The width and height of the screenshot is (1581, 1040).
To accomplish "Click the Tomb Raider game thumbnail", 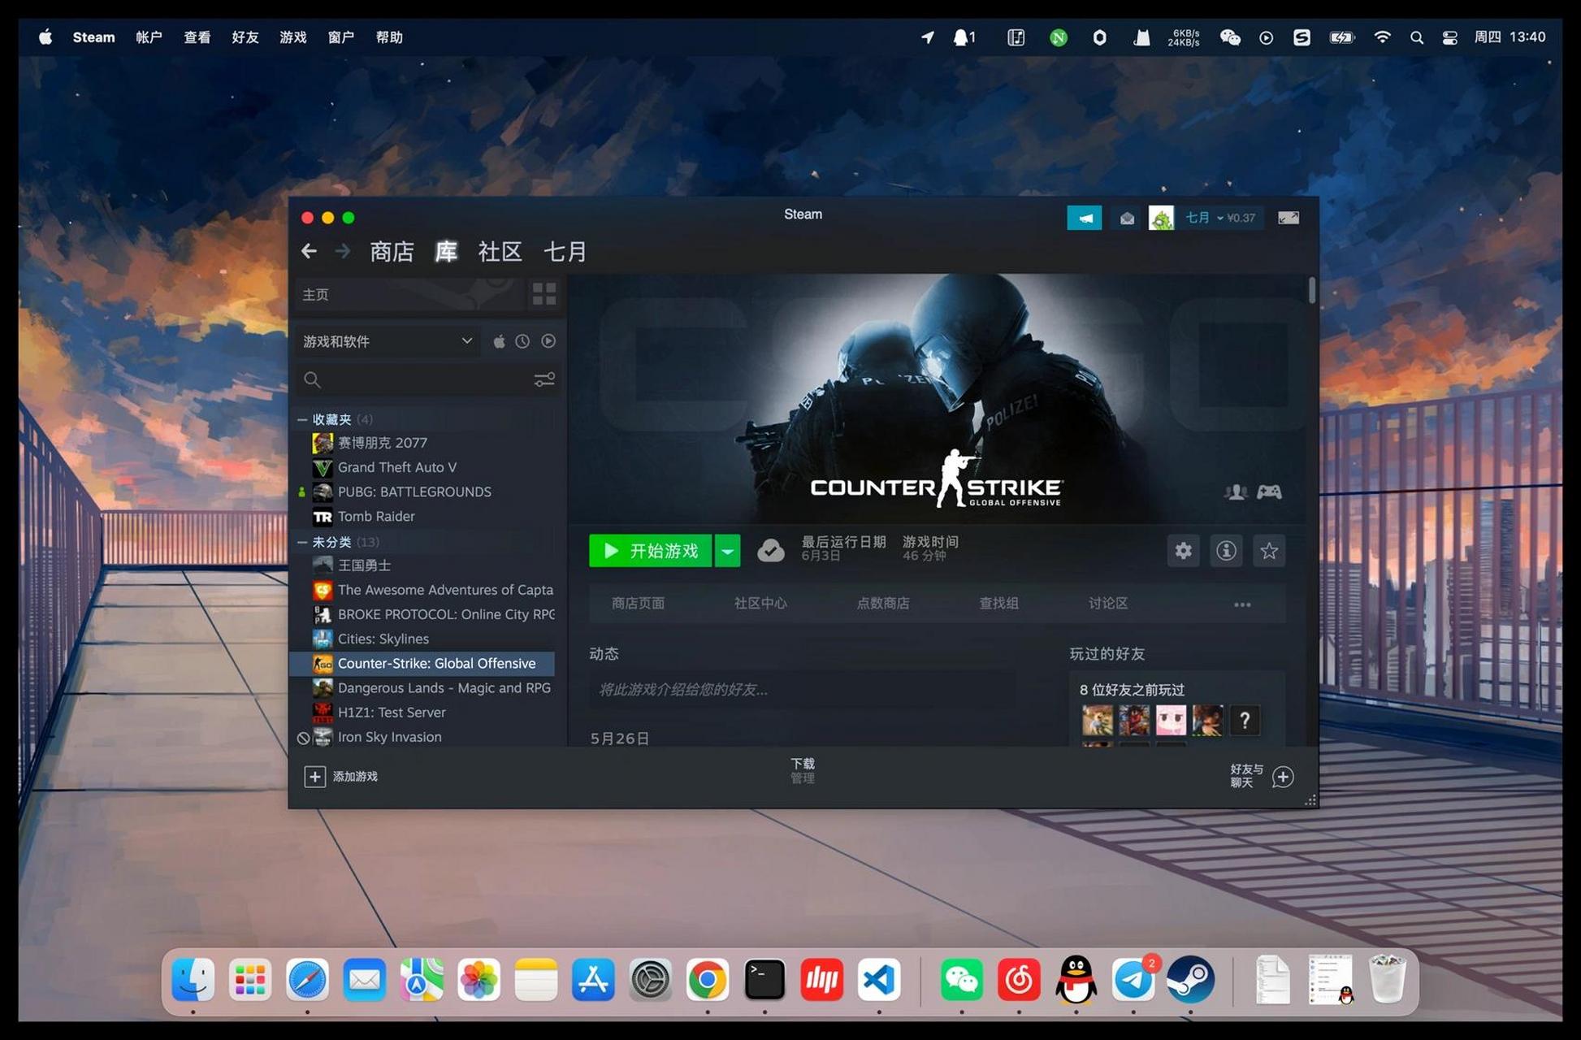I will (x=320, y=515).
